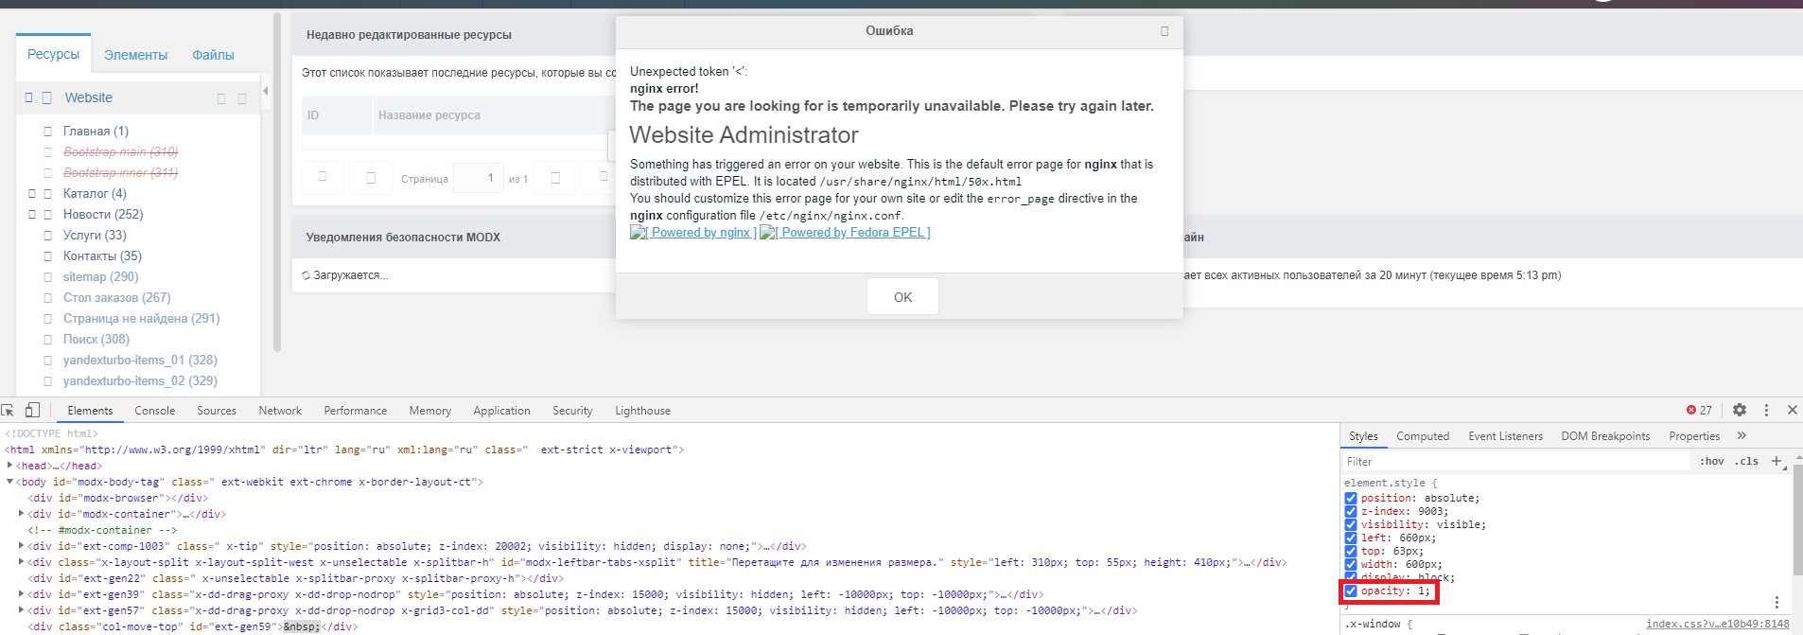The image size is (1803, 635).
Task: Collapse the left resource tree panel arrow
Action: pos(266,91)
